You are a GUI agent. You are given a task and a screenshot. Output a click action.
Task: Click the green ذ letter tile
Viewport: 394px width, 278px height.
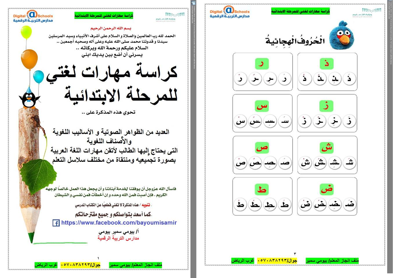pos(326,64)
